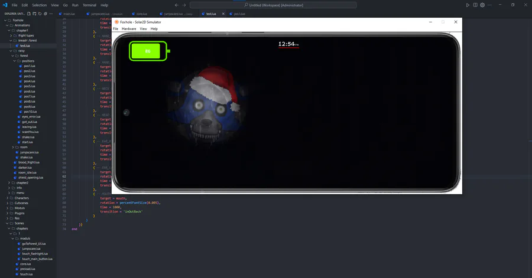Go forward with the right arrow
Image resolution: width=532 pixels, height=278 pixels.
coord(184,5)
